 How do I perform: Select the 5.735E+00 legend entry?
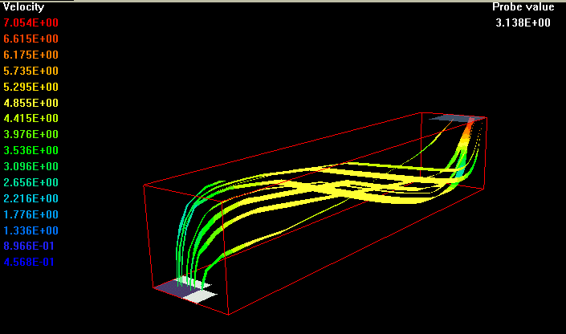tap(31, 71)
